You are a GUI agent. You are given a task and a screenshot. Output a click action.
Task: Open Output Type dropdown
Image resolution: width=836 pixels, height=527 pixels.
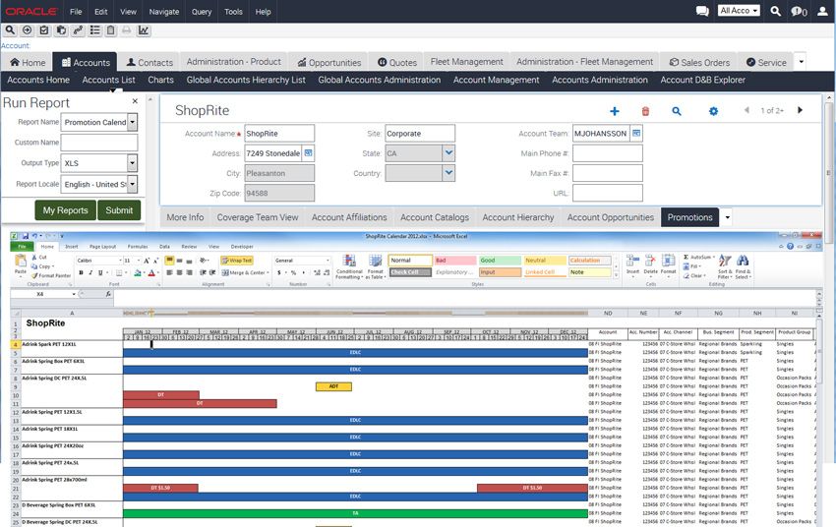(132, 163)
